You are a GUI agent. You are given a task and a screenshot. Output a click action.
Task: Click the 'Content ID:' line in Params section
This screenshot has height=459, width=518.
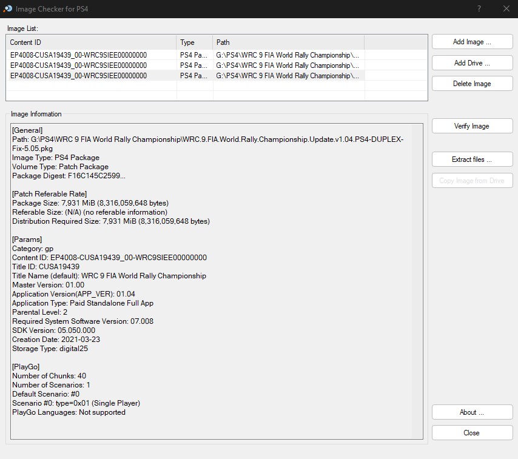(110, 258)
